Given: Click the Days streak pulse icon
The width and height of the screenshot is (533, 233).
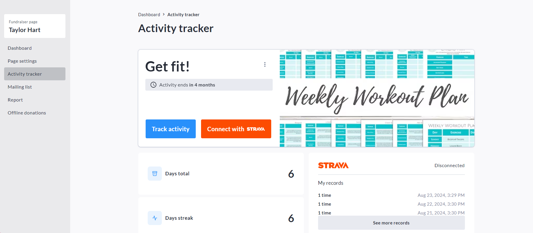Looking at the screenshot, I should [x=154, y=218].
